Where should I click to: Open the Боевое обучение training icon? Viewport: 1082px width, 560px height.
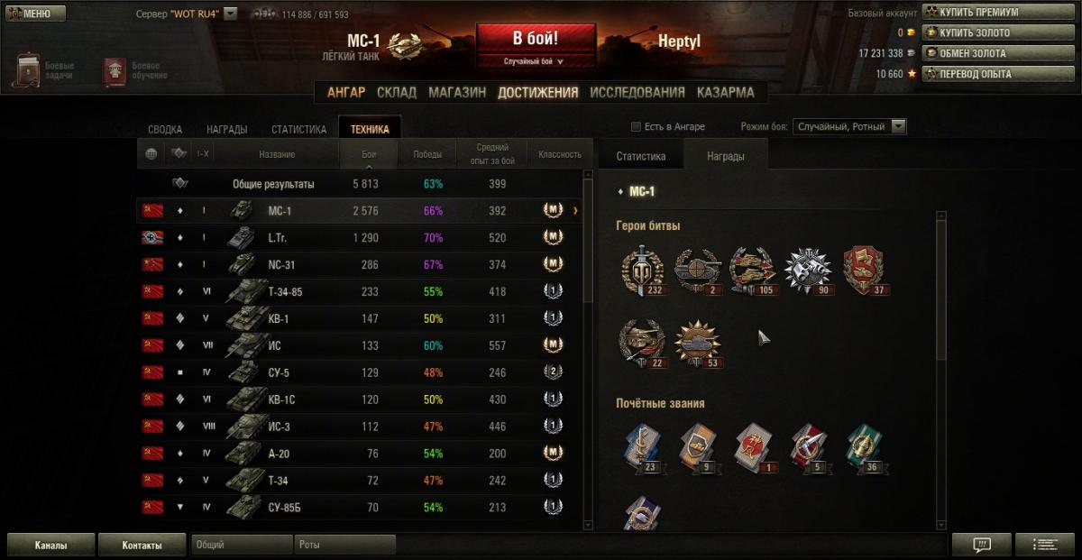pos(115,71)
